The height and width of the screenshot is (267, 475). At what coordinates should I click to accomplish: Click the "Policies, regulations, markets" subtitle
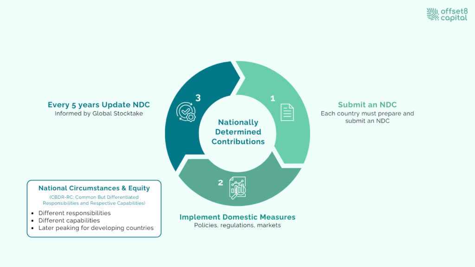pos(237,226)
